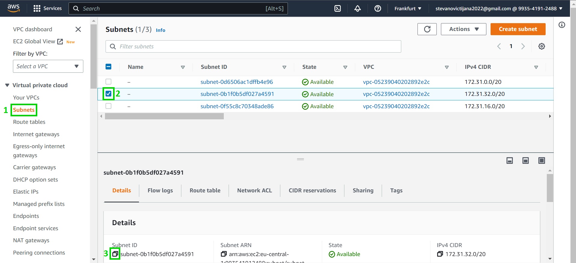Select subnet-0d6506ac1dffb4e96 checkbox
This screenshot has height=263, width=576.
click(109, 82)
